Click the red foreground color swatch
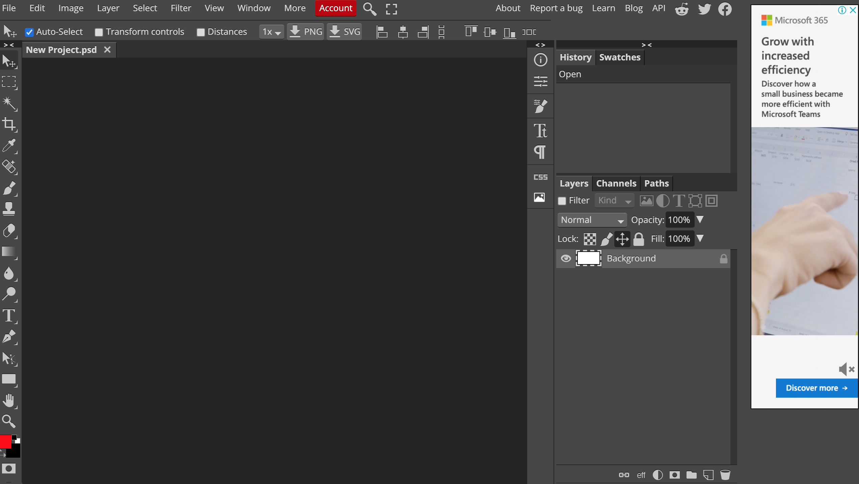 (x=5, y=442)
